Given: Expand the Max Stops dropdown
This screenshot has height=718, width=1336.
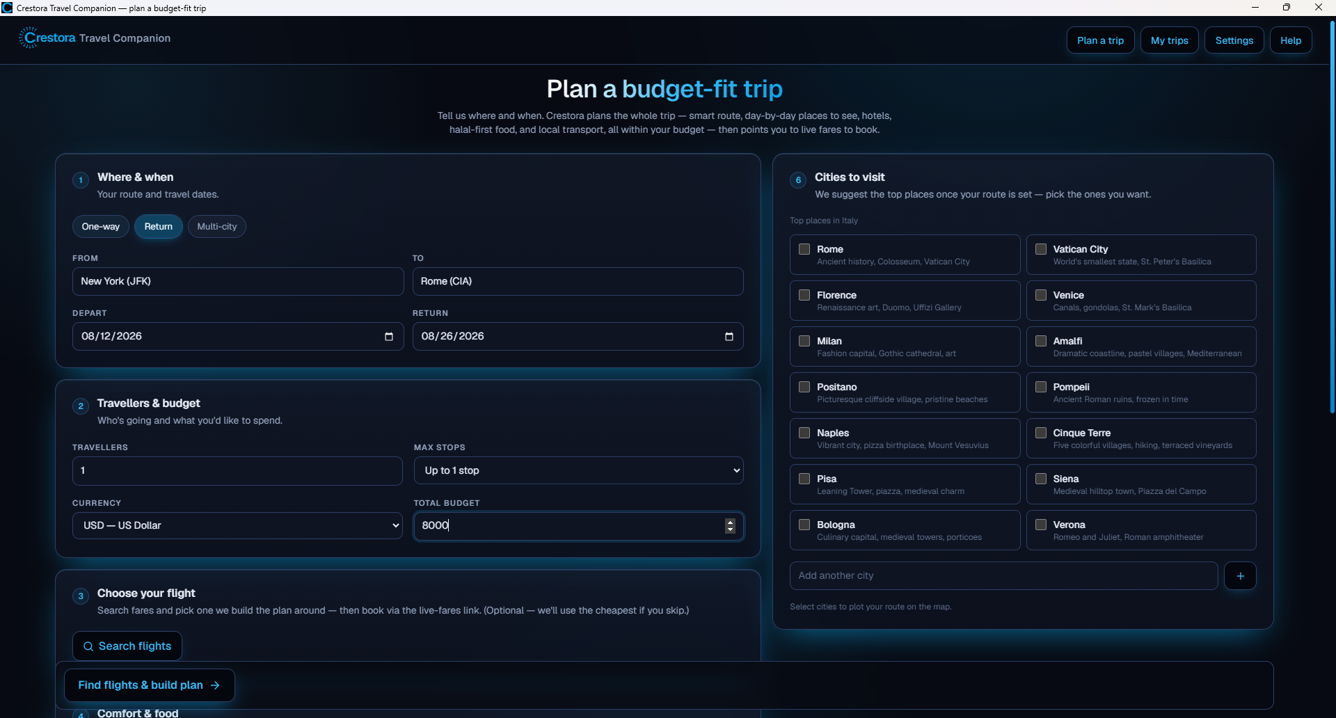Looking at the screenshot, I should 578,470.
